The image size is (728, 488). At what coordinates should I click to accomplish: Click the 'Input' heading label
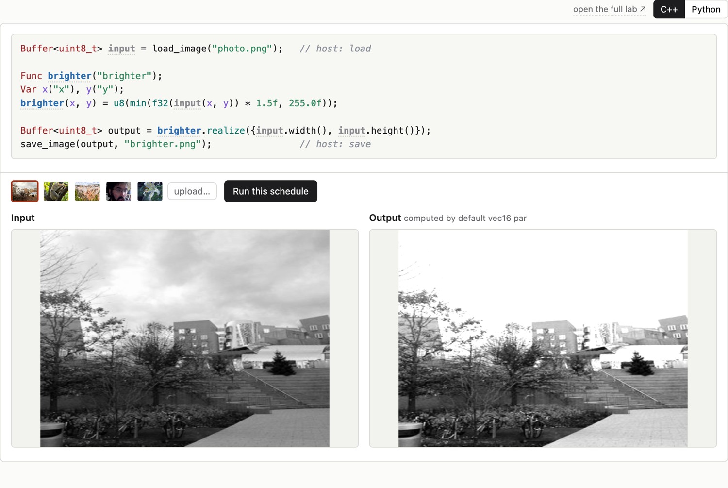(23, 218)
